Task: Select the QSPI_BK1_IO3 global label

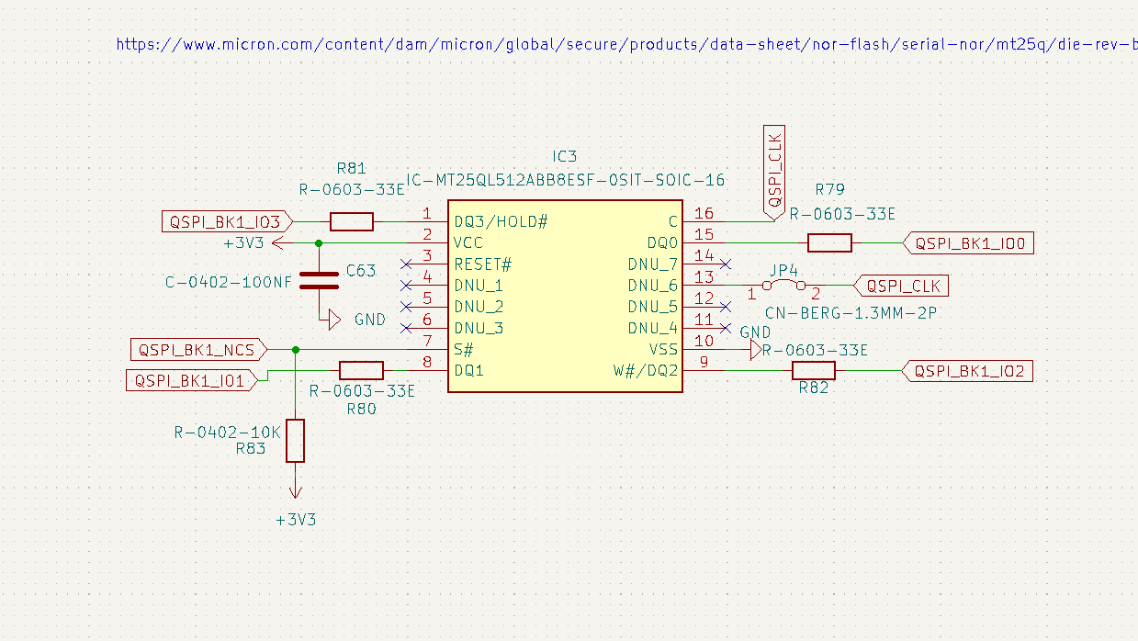Action: (227, 221)
